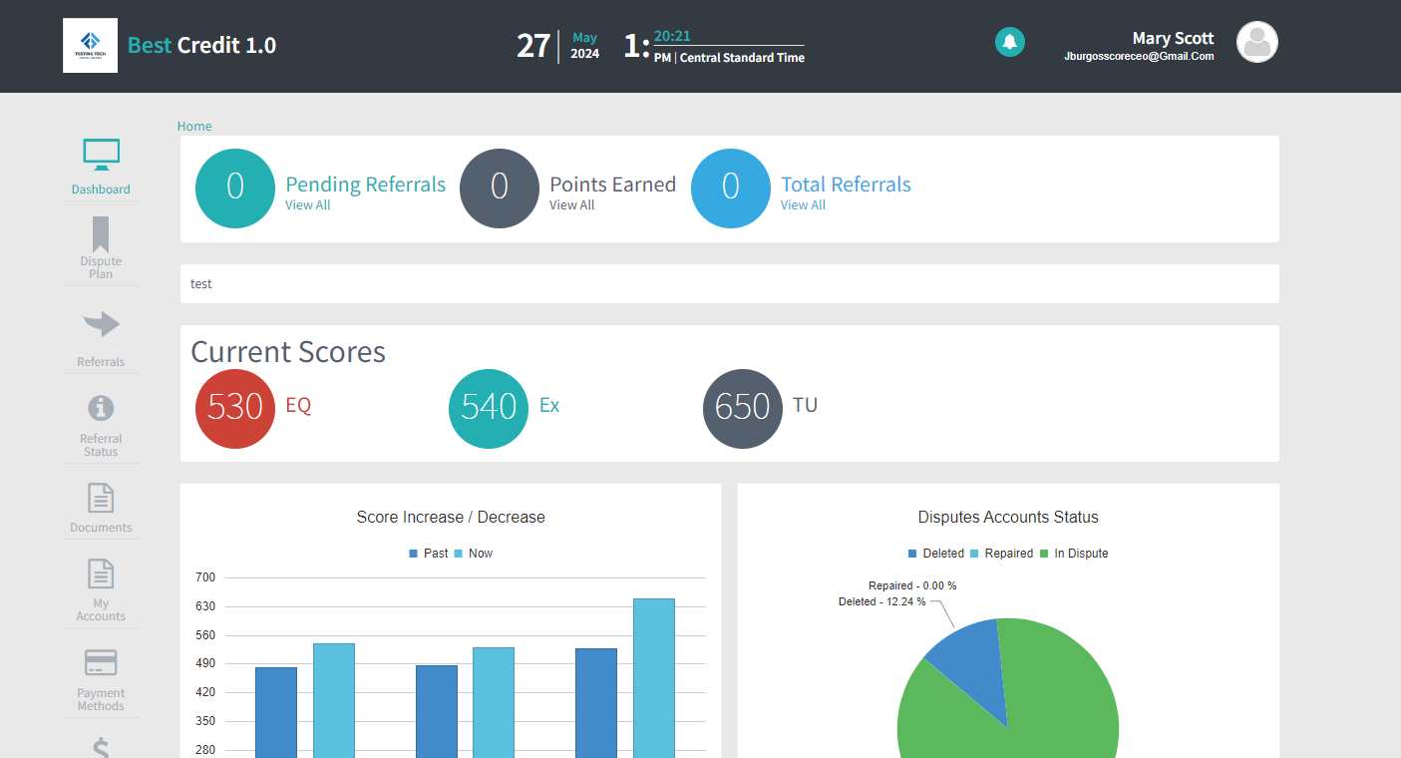Select the My Accounts menu label
Image resolution: width=1401 pixels, height=758 pixels.
click(x=101, y=609)
